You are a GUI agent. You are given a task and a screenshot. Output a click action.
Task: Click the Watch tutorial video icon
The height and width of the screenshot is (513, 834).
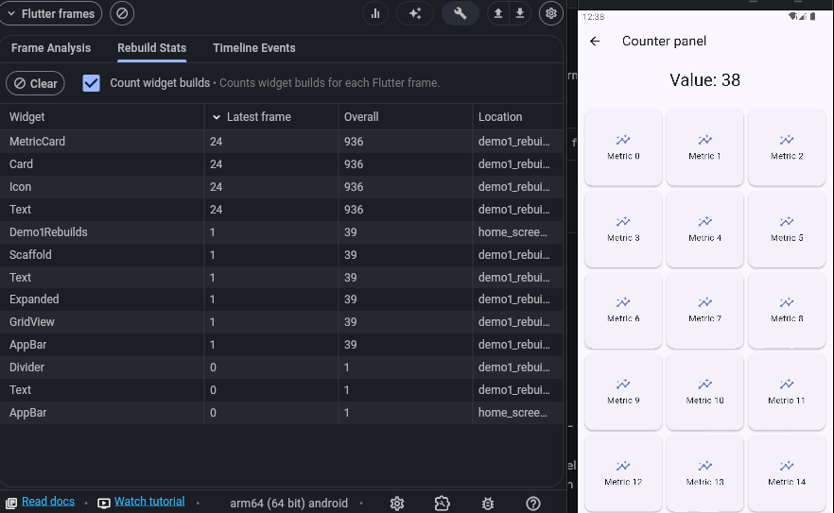point(104,503)
